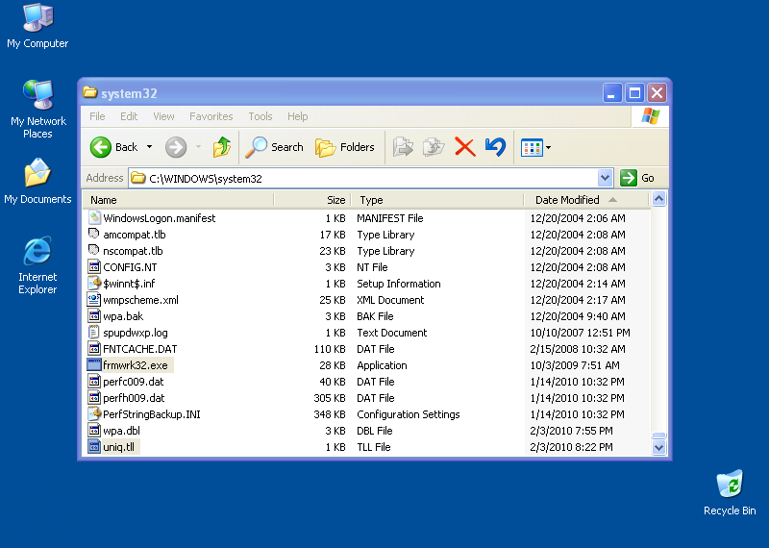Click the 'MANIFEST File' type cell
769x548 pixels.
(390, 218)
